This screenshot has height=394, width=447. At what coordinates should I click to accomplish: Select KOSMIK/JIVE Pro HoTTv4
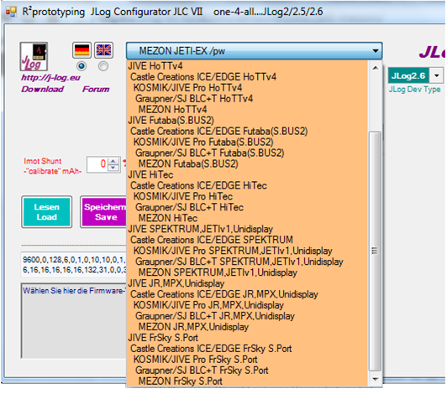[x=247, y=88]
